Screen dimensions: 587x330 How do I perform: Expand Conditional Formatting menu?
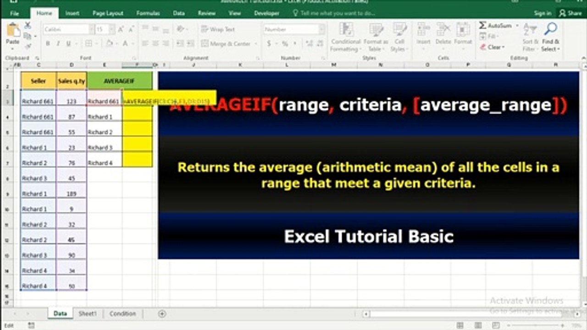346,37
